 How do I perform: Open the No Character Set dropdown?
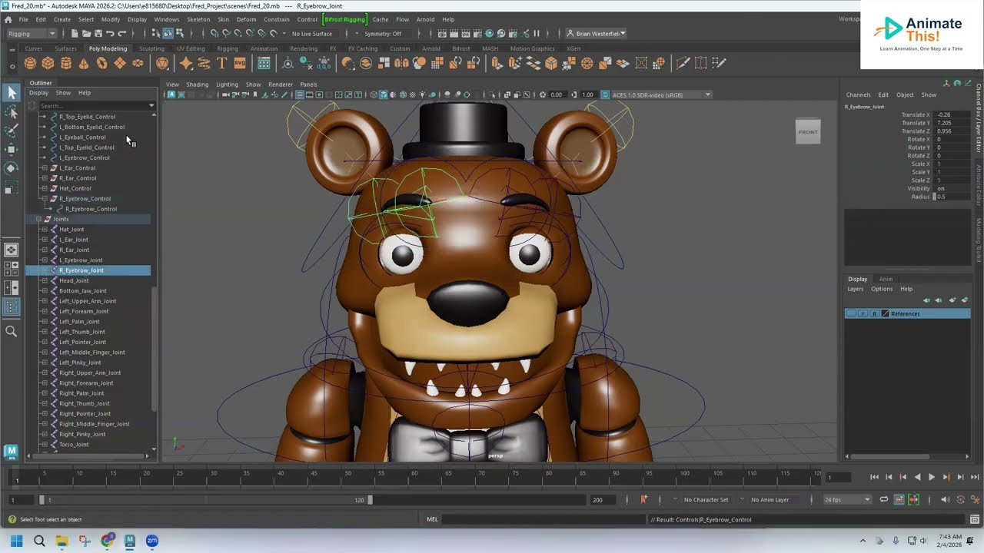706,499
